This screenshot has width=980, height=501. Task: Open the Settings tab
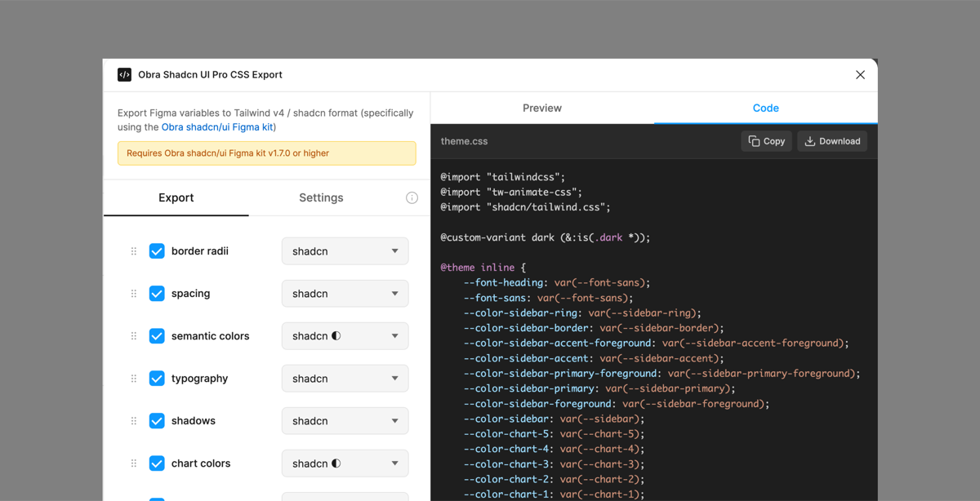tap(321, 197)
